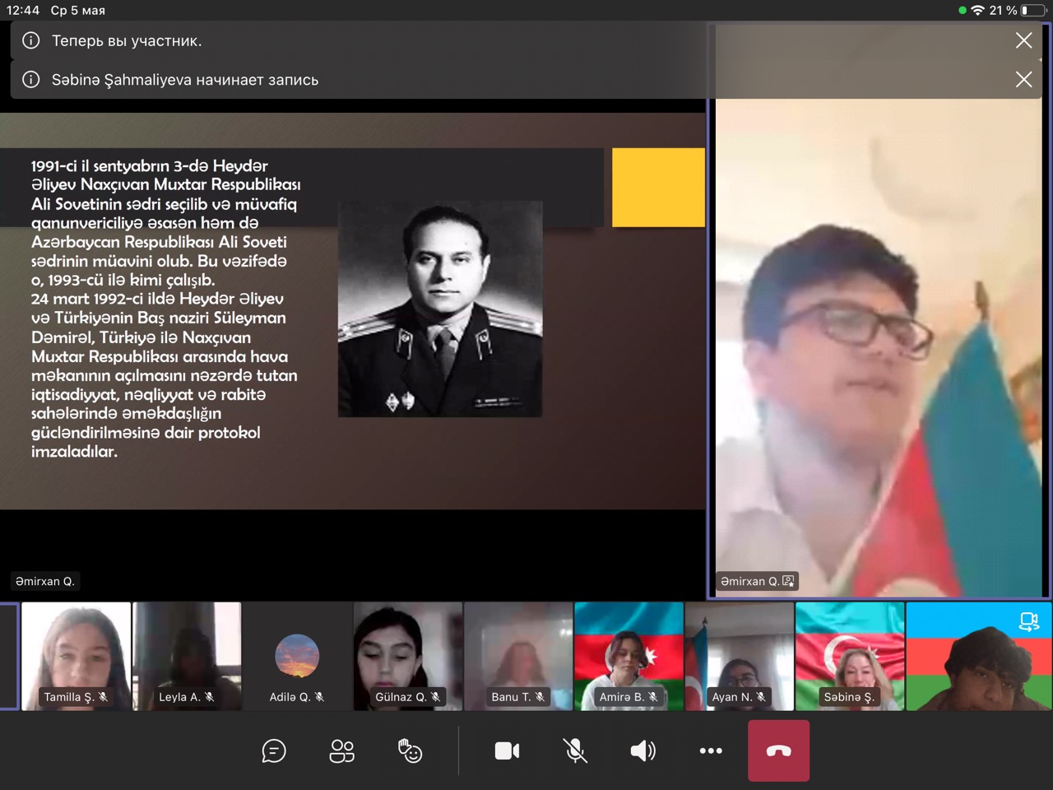Open the more options ellipsis
1053x790 pixels.
pyautogui.click(x=711, y=750)
